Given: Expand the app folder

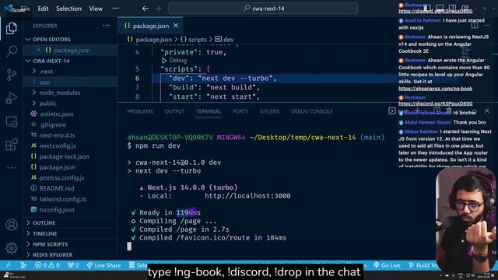Looking at the screenshot, I should pos(71,82).
